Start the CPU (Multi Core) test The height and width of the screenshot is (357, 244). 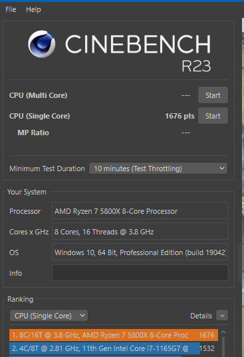(213, 95)
